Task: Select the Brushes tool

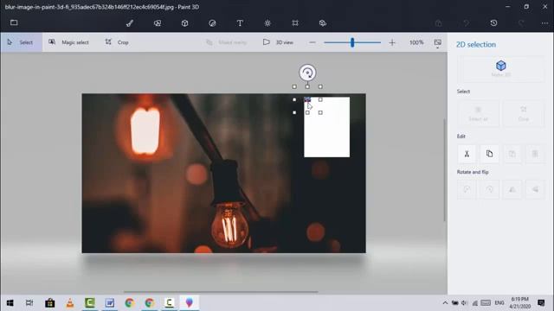Action: (130, 23)
